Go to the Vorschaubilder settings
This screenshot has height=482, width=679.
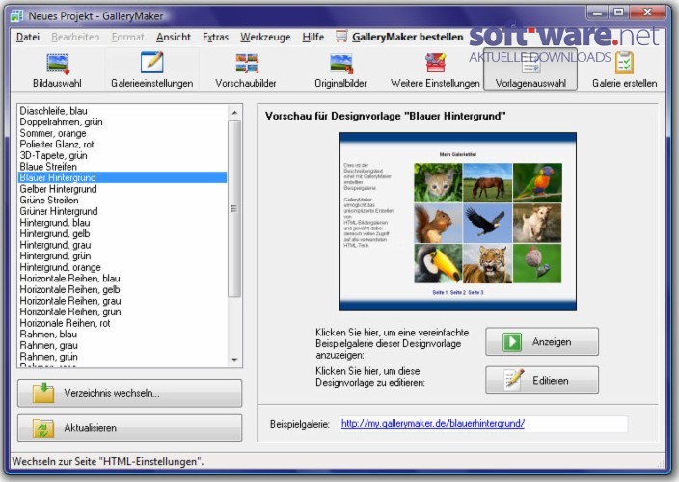[246, 69]
